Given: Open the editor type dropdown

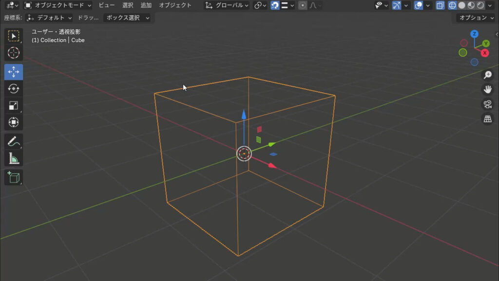Looking at the screenshot, I should point(12,5).
